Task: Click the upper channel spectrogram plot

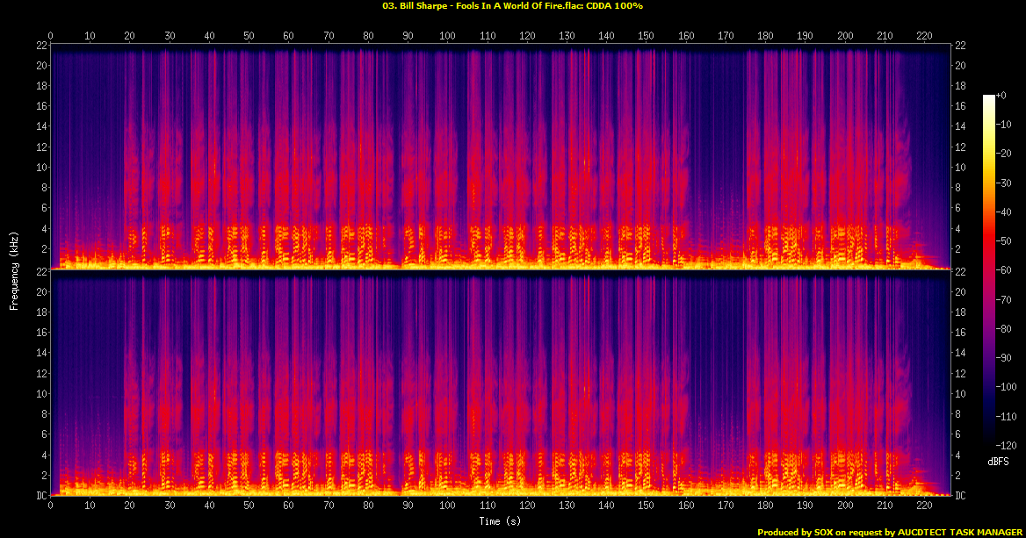Action: pos(500,157)
